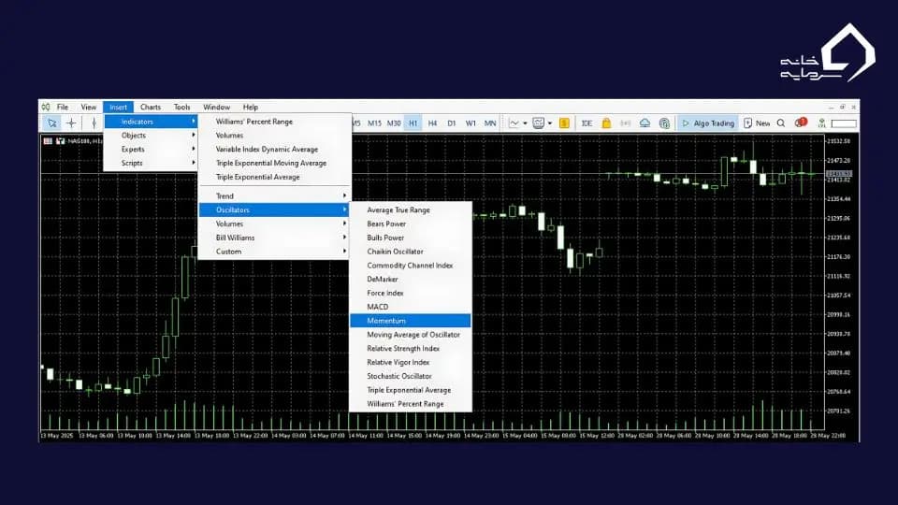Switch to the M15 timeframe
Image resolution: width=898 pixels, height=505 pixels.
374,123
